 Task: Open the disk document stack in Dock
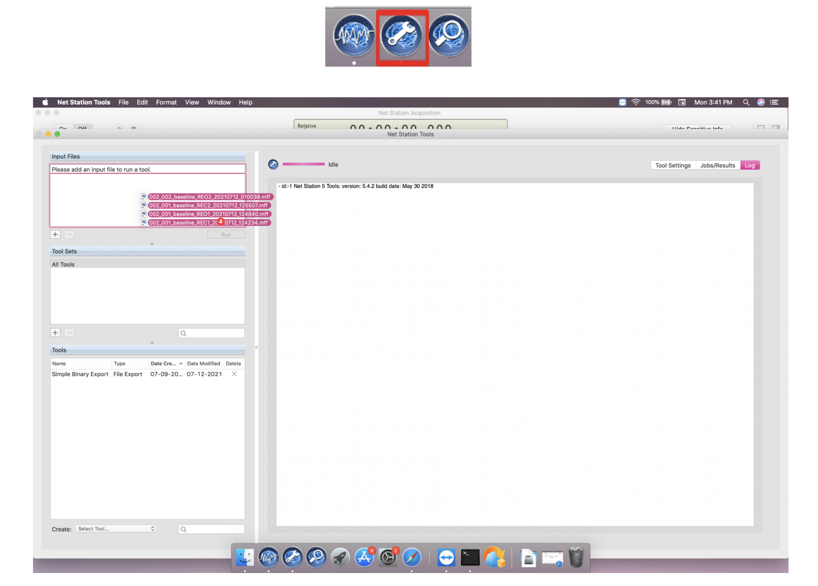529,557
